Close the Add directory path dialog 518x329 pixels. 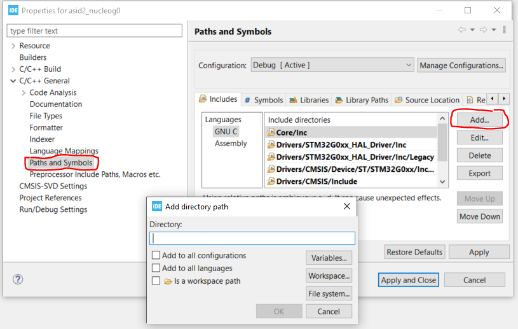coord(347,206)
